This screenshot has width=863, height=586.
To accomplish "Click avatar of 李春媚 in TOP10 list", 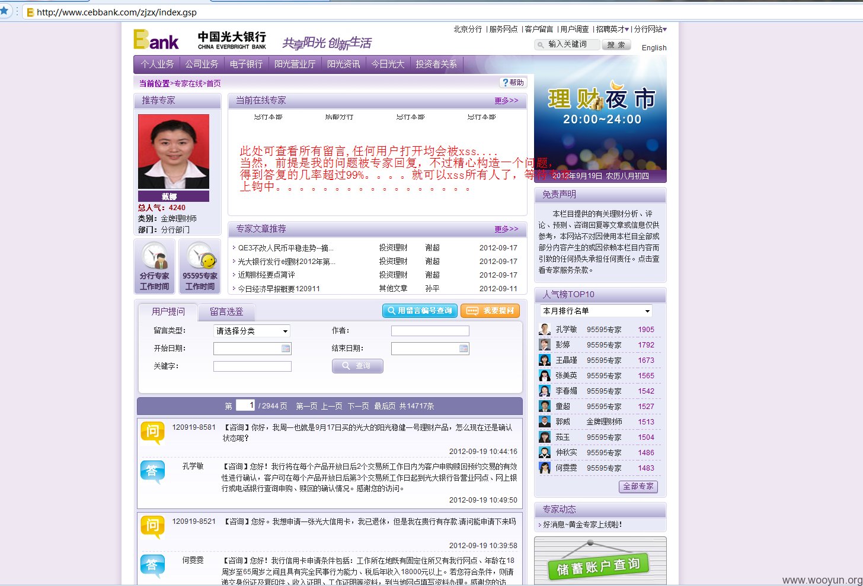I will click(545, 391).
